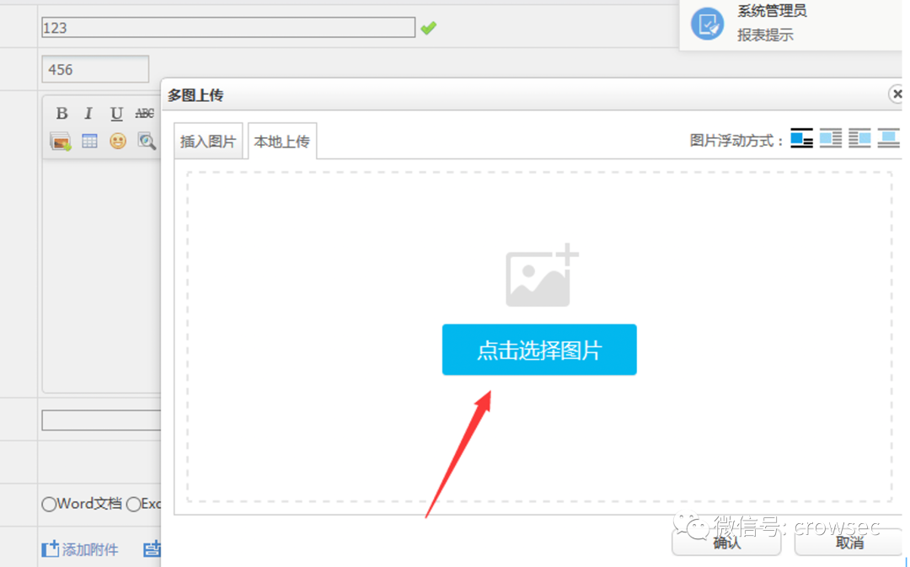Image resolution: width=910 pixels, height=567 pixels.
Task: Click the 图片浮动方式 label
Action: 736,141
